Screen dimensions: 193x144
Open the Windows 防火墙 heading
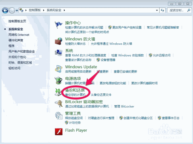click(x=80, y=39)
